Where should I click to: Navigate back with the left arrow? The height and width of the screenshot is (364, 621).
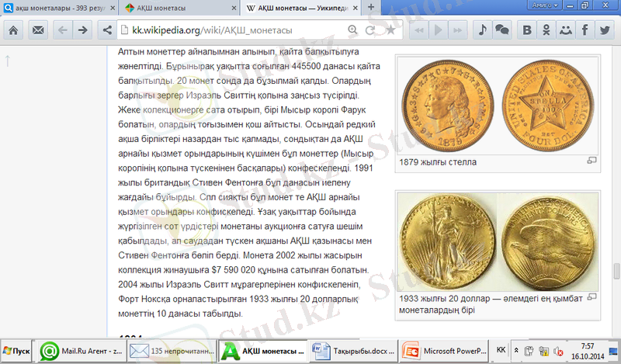tap(63, 30)
